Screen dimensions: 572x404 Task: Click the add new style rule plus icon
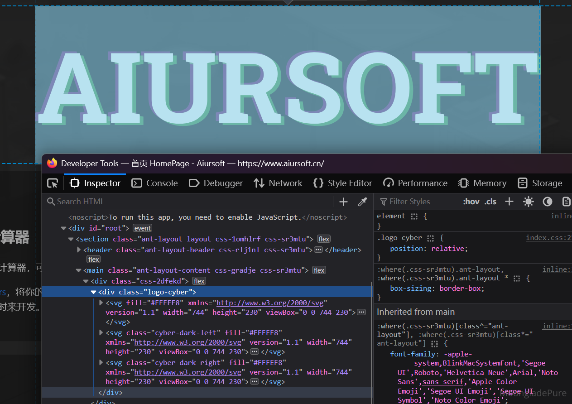[509, 202]
